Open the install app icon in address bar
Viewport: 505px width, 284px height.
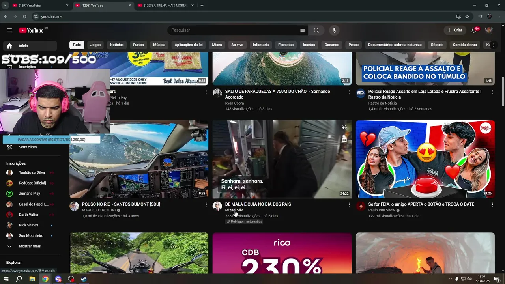[x=458, y=17]
